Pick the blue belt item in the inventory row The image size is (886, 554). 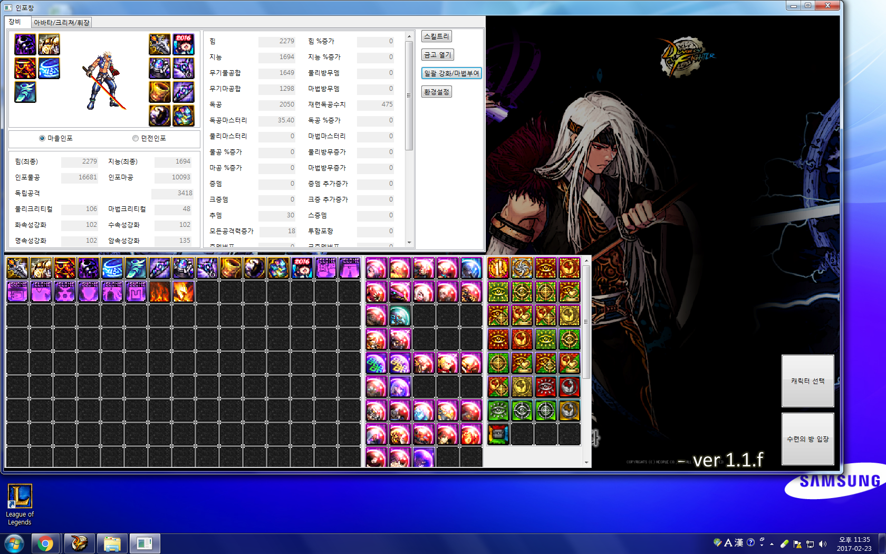click(x=112, y=268)
